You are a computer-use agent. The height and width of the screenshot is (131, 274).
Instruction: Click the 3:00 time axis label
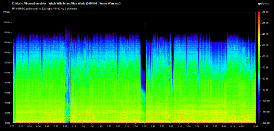tap(171, 126)
